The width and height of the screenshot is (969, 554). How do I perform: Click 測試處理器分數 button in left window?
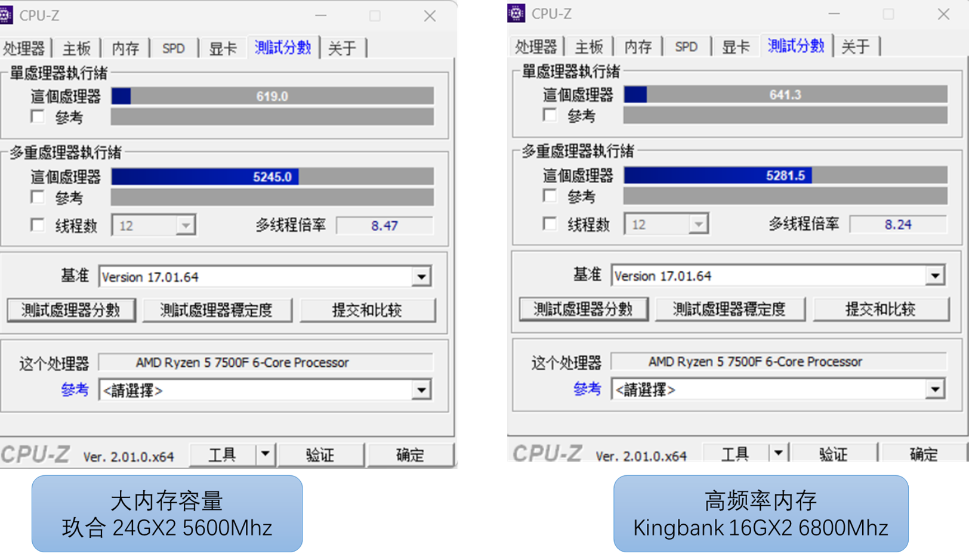tap(71, 310)
